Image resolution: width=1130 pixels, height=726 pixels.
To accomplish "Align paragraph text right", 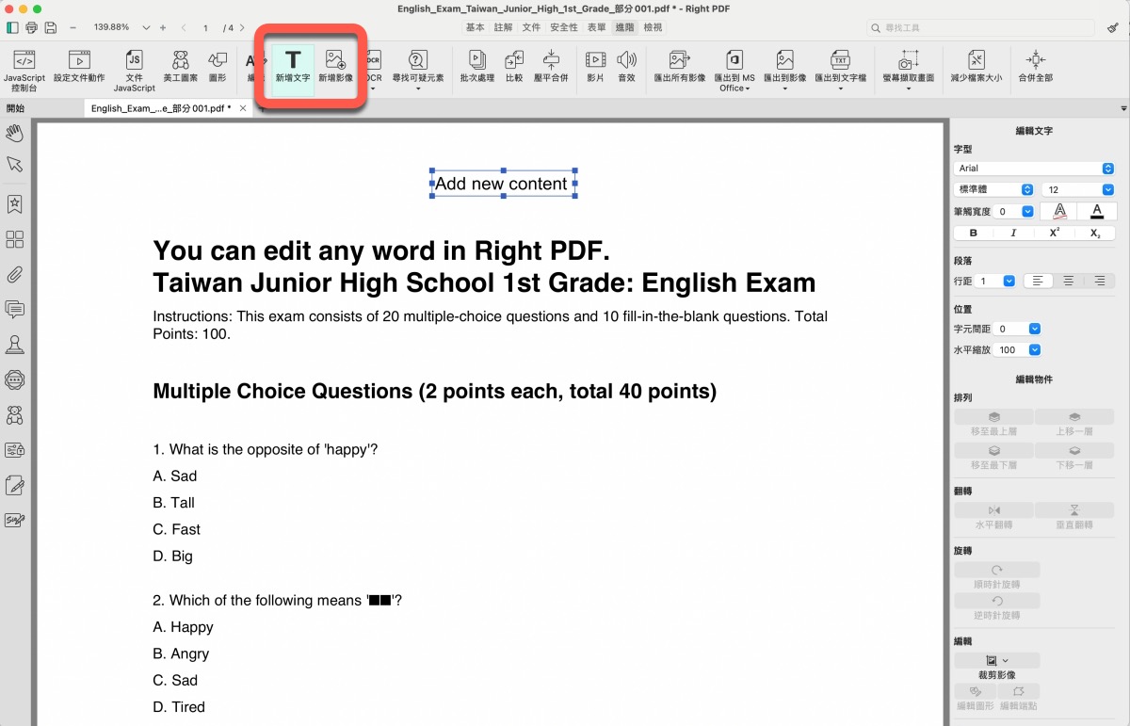I will [1099, 281].
